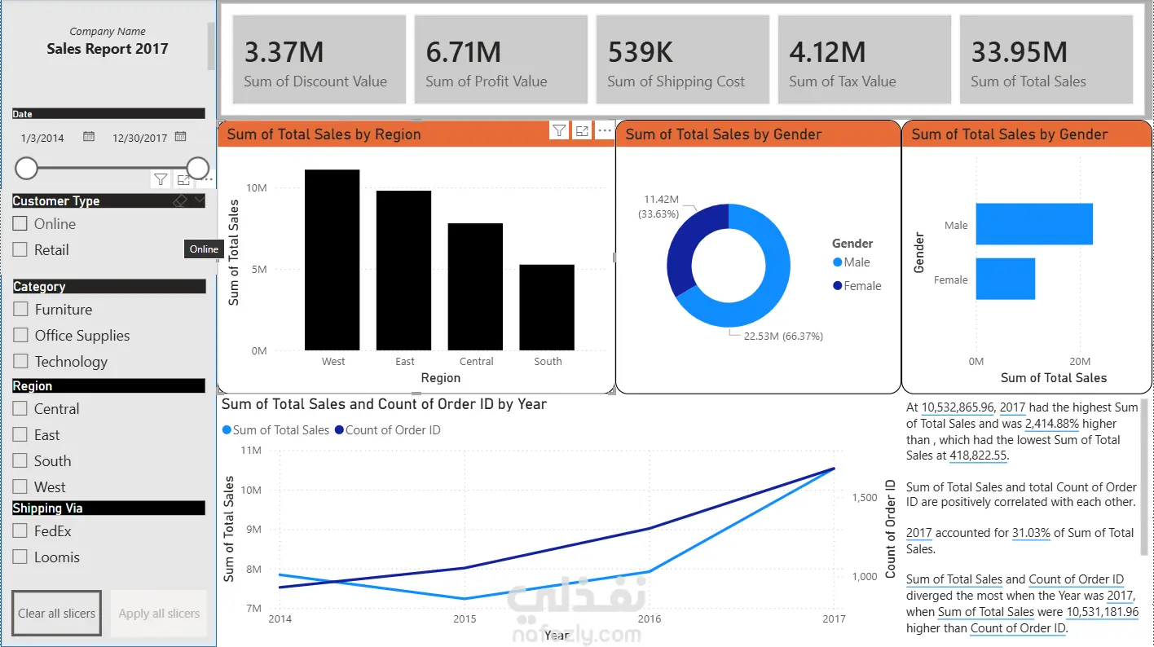This screenshot has height=647, width=1154.
Task: Check the Online customer type checkbox
Action: pos(20,224)
